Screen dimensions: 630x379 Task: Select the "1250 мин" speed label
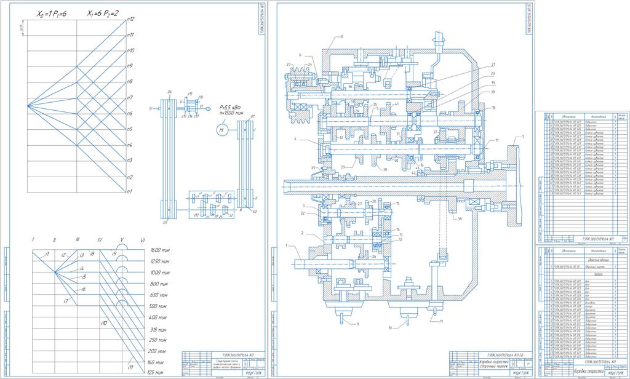pyautogui.click(x=159, y=261)
